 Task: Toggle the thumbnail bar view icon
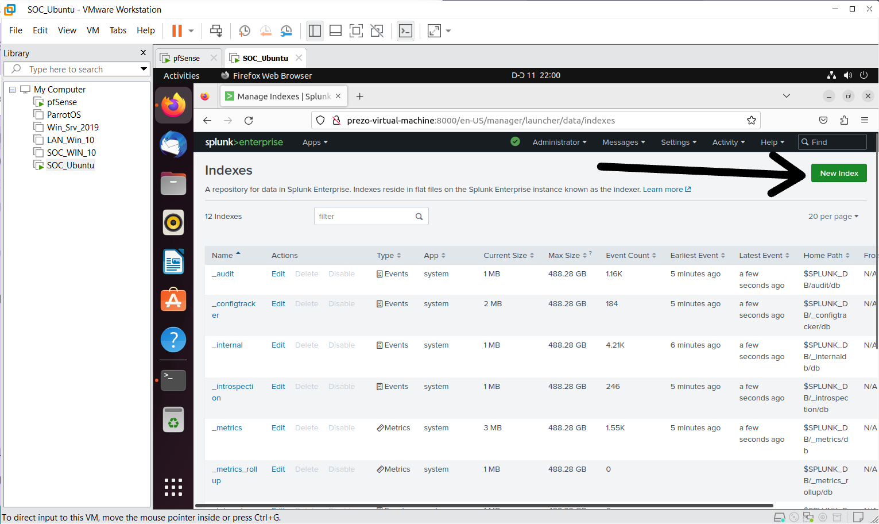click(x=335, y=30)
